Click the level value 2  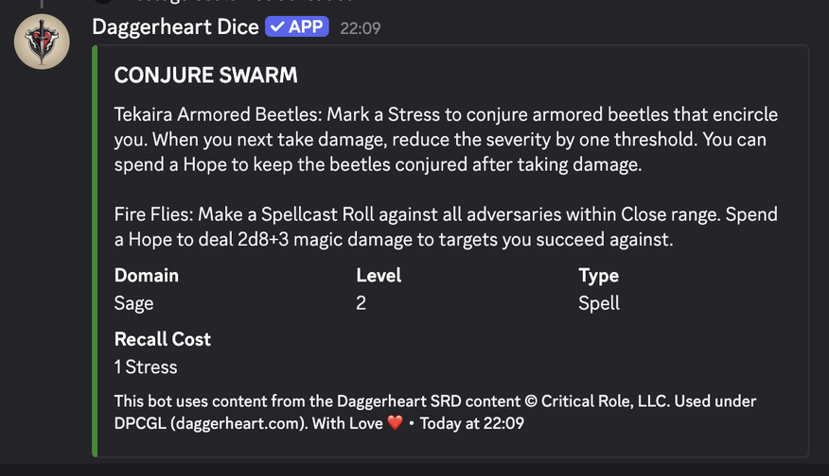pos(362,303)
